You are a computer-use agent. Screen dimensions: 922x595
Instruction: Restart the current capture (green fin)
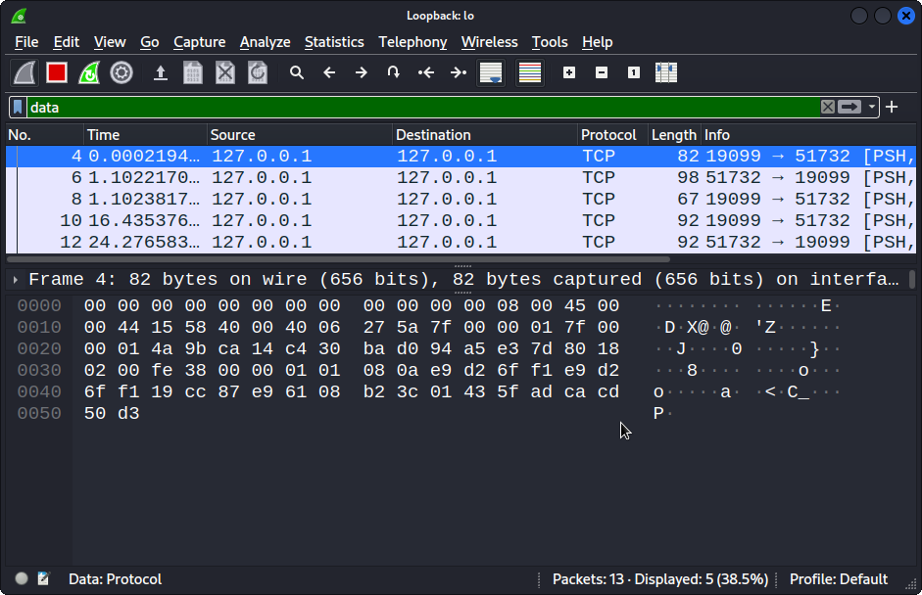click(89, 72)
